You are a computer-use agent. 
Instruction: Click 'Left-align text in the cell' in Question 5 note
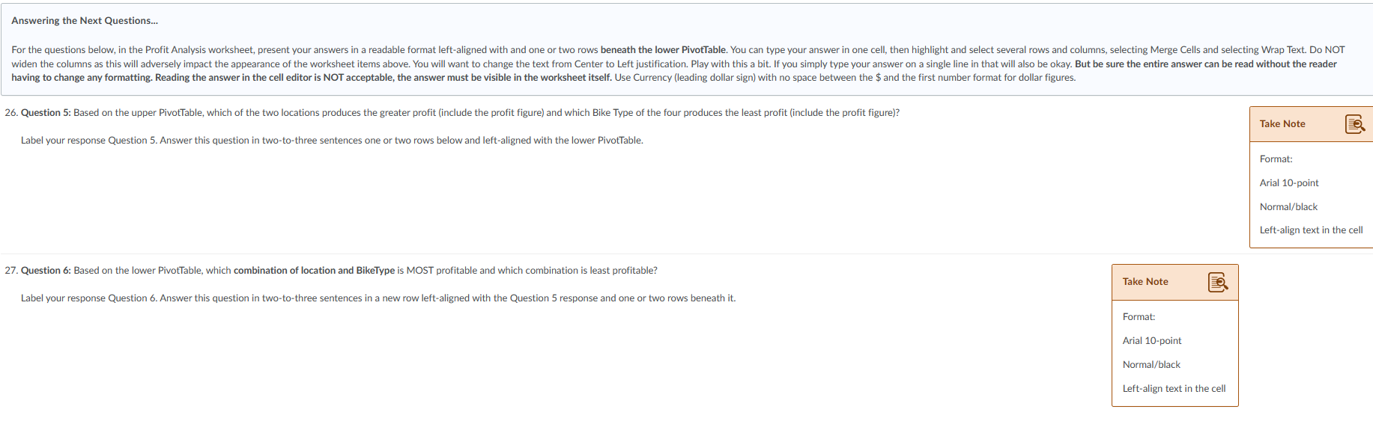[1312, 230]
